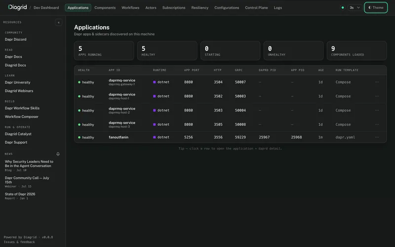Click the Issues & feedback link
Screen dimensions: 395x247
pyautogui.click(x=19, y=242)
